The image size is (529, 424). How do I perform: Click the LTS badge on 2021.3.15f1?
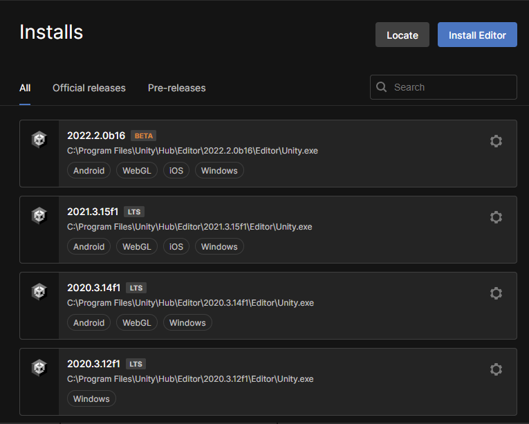[x=134, y=212]
